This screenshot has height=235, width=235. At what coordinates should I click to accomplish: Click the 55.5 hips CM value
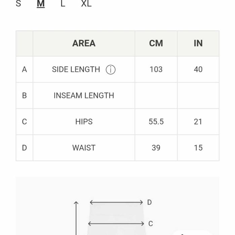coord(156,122)
